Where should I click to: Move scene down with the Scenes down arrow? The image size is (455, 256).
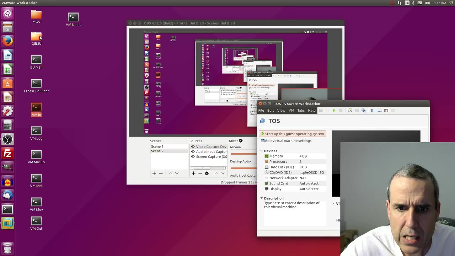(x=177, y=173)
